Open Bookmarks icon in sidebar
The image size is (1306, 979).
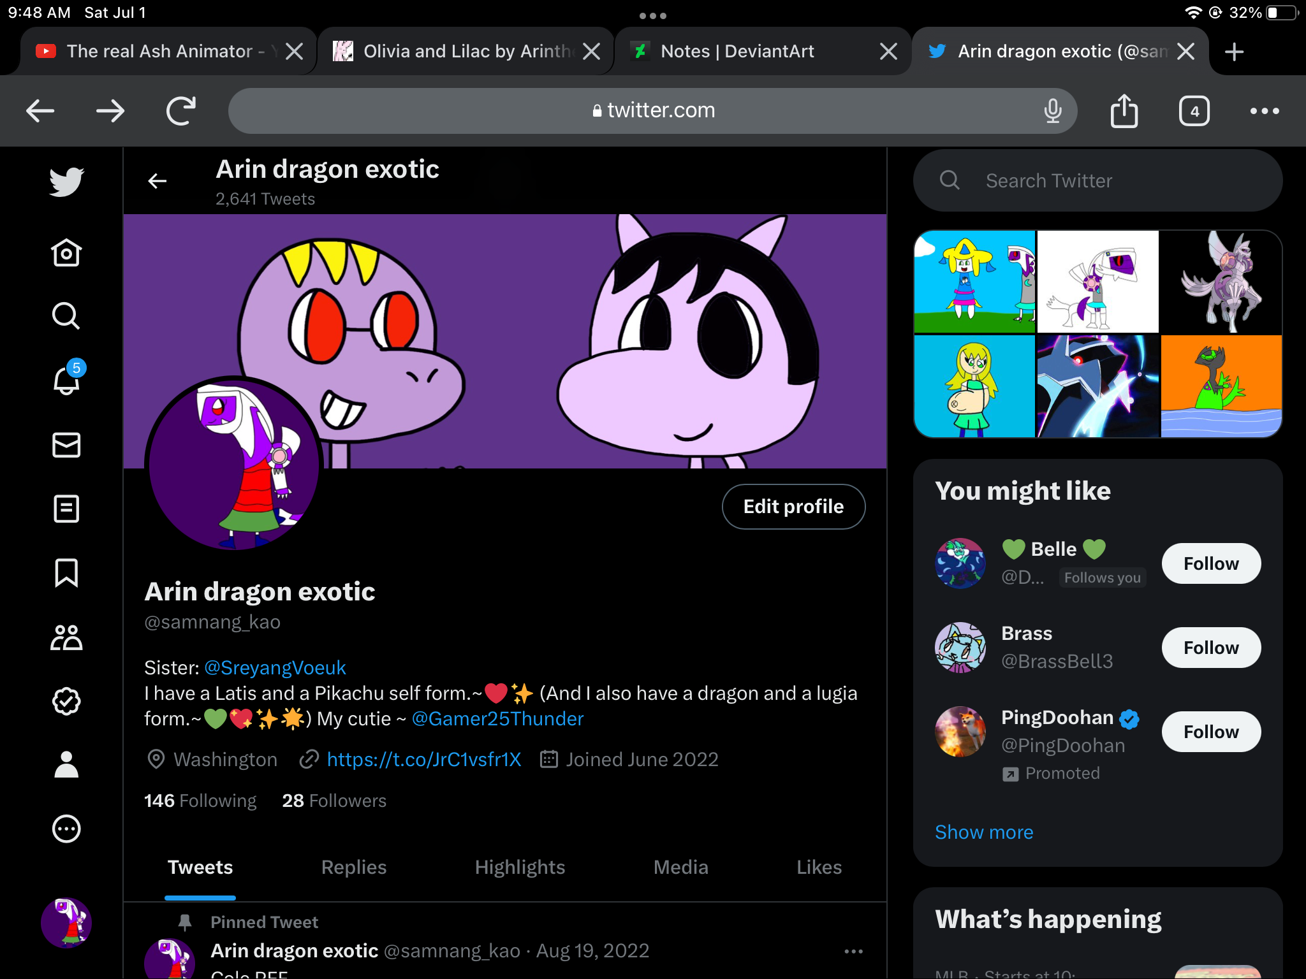click(x=66, y=572)
